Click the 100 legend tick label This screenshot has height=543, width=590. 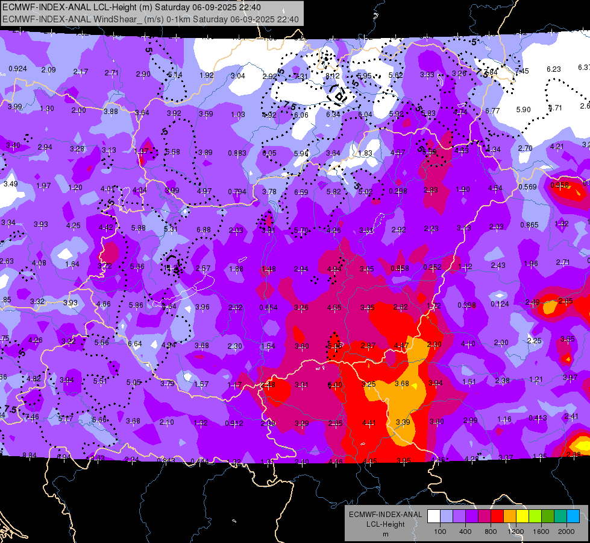[x=440, y=532]
